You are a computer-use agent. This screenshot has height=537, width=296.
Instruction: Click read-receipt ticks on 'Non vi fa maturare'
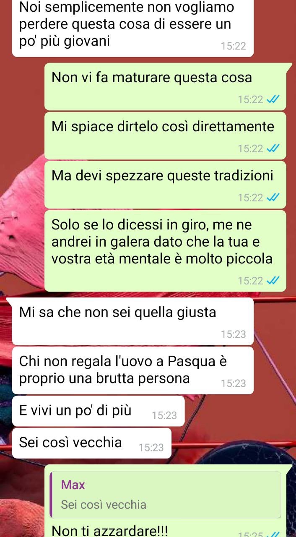pyautogui.click(x=273, y=99)
